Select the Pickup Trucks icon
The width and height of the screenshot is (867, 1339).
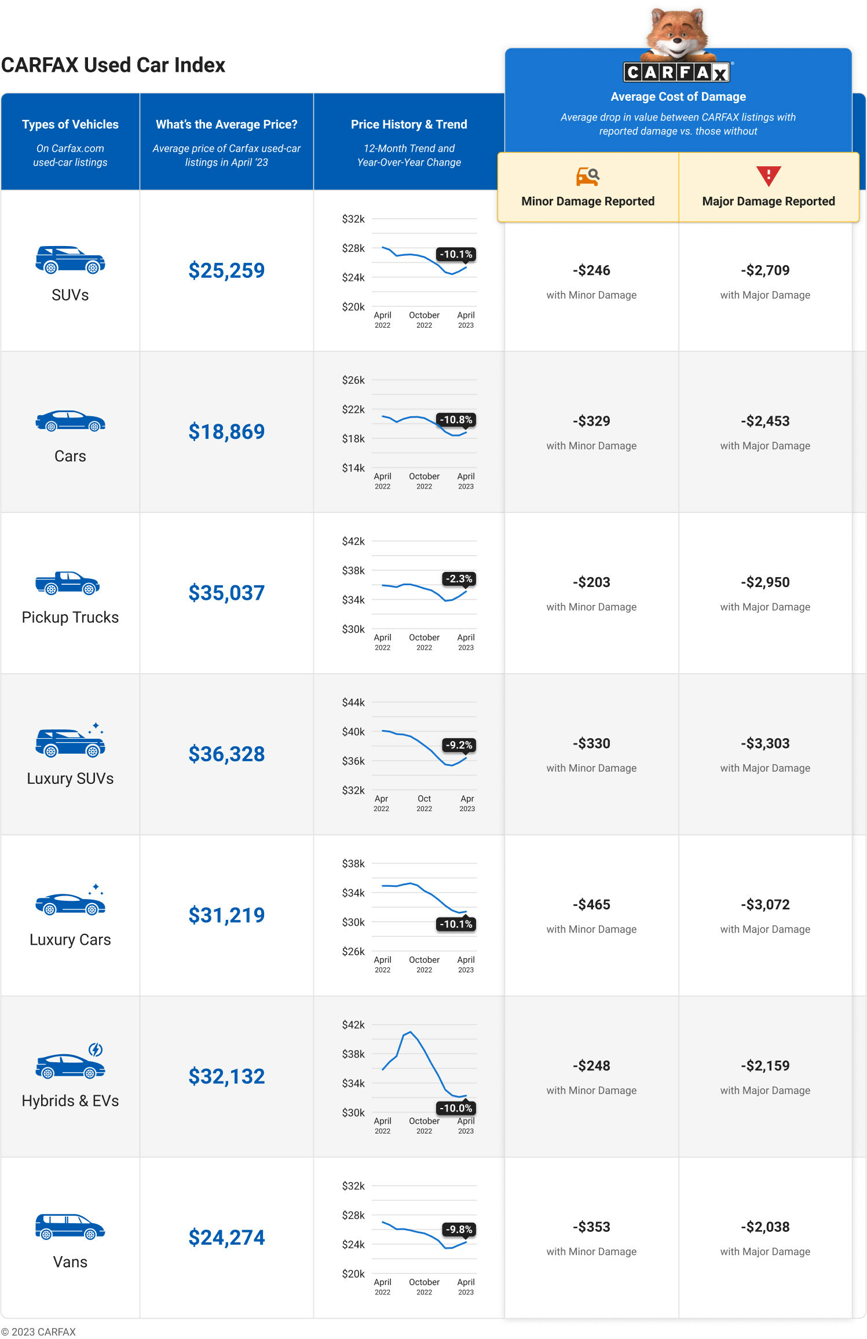click(68, 583)
